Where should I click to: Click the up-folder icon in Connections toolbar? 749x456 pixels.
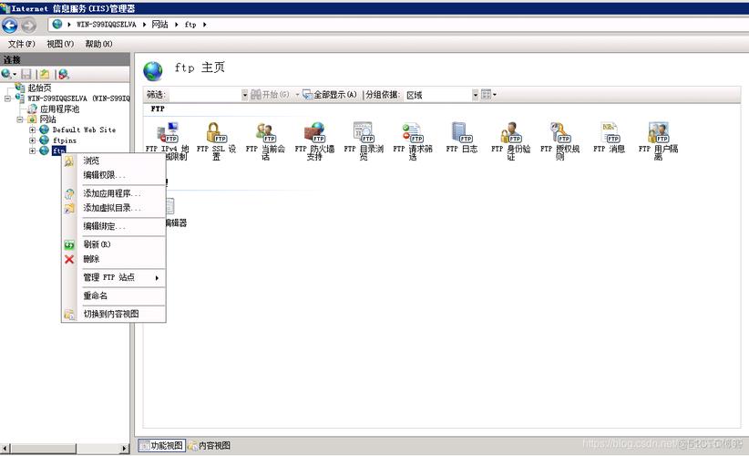(45, 74)
